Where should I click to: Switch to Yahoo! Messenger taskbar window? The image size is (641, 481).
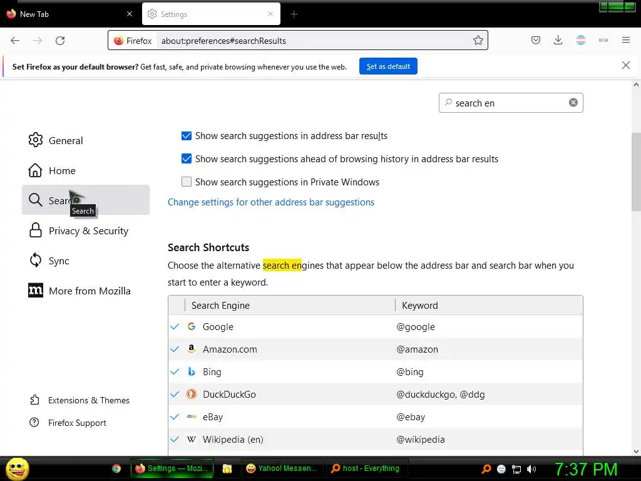(x=282, y=468)
